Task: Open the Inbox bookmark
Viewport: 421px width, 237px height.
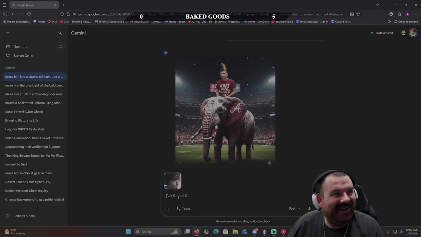Action: [145, 22]
